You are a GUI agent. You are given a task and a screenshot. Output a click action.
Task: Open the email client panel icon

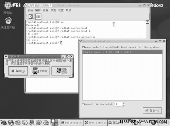[x=18, y=123]
